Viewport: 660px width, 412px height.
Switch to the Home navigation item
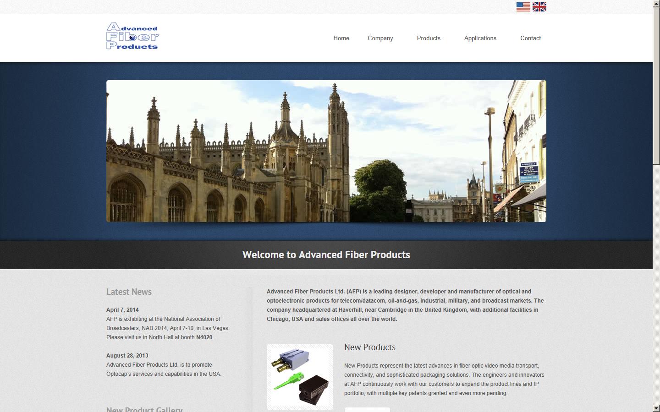(341, 38)
